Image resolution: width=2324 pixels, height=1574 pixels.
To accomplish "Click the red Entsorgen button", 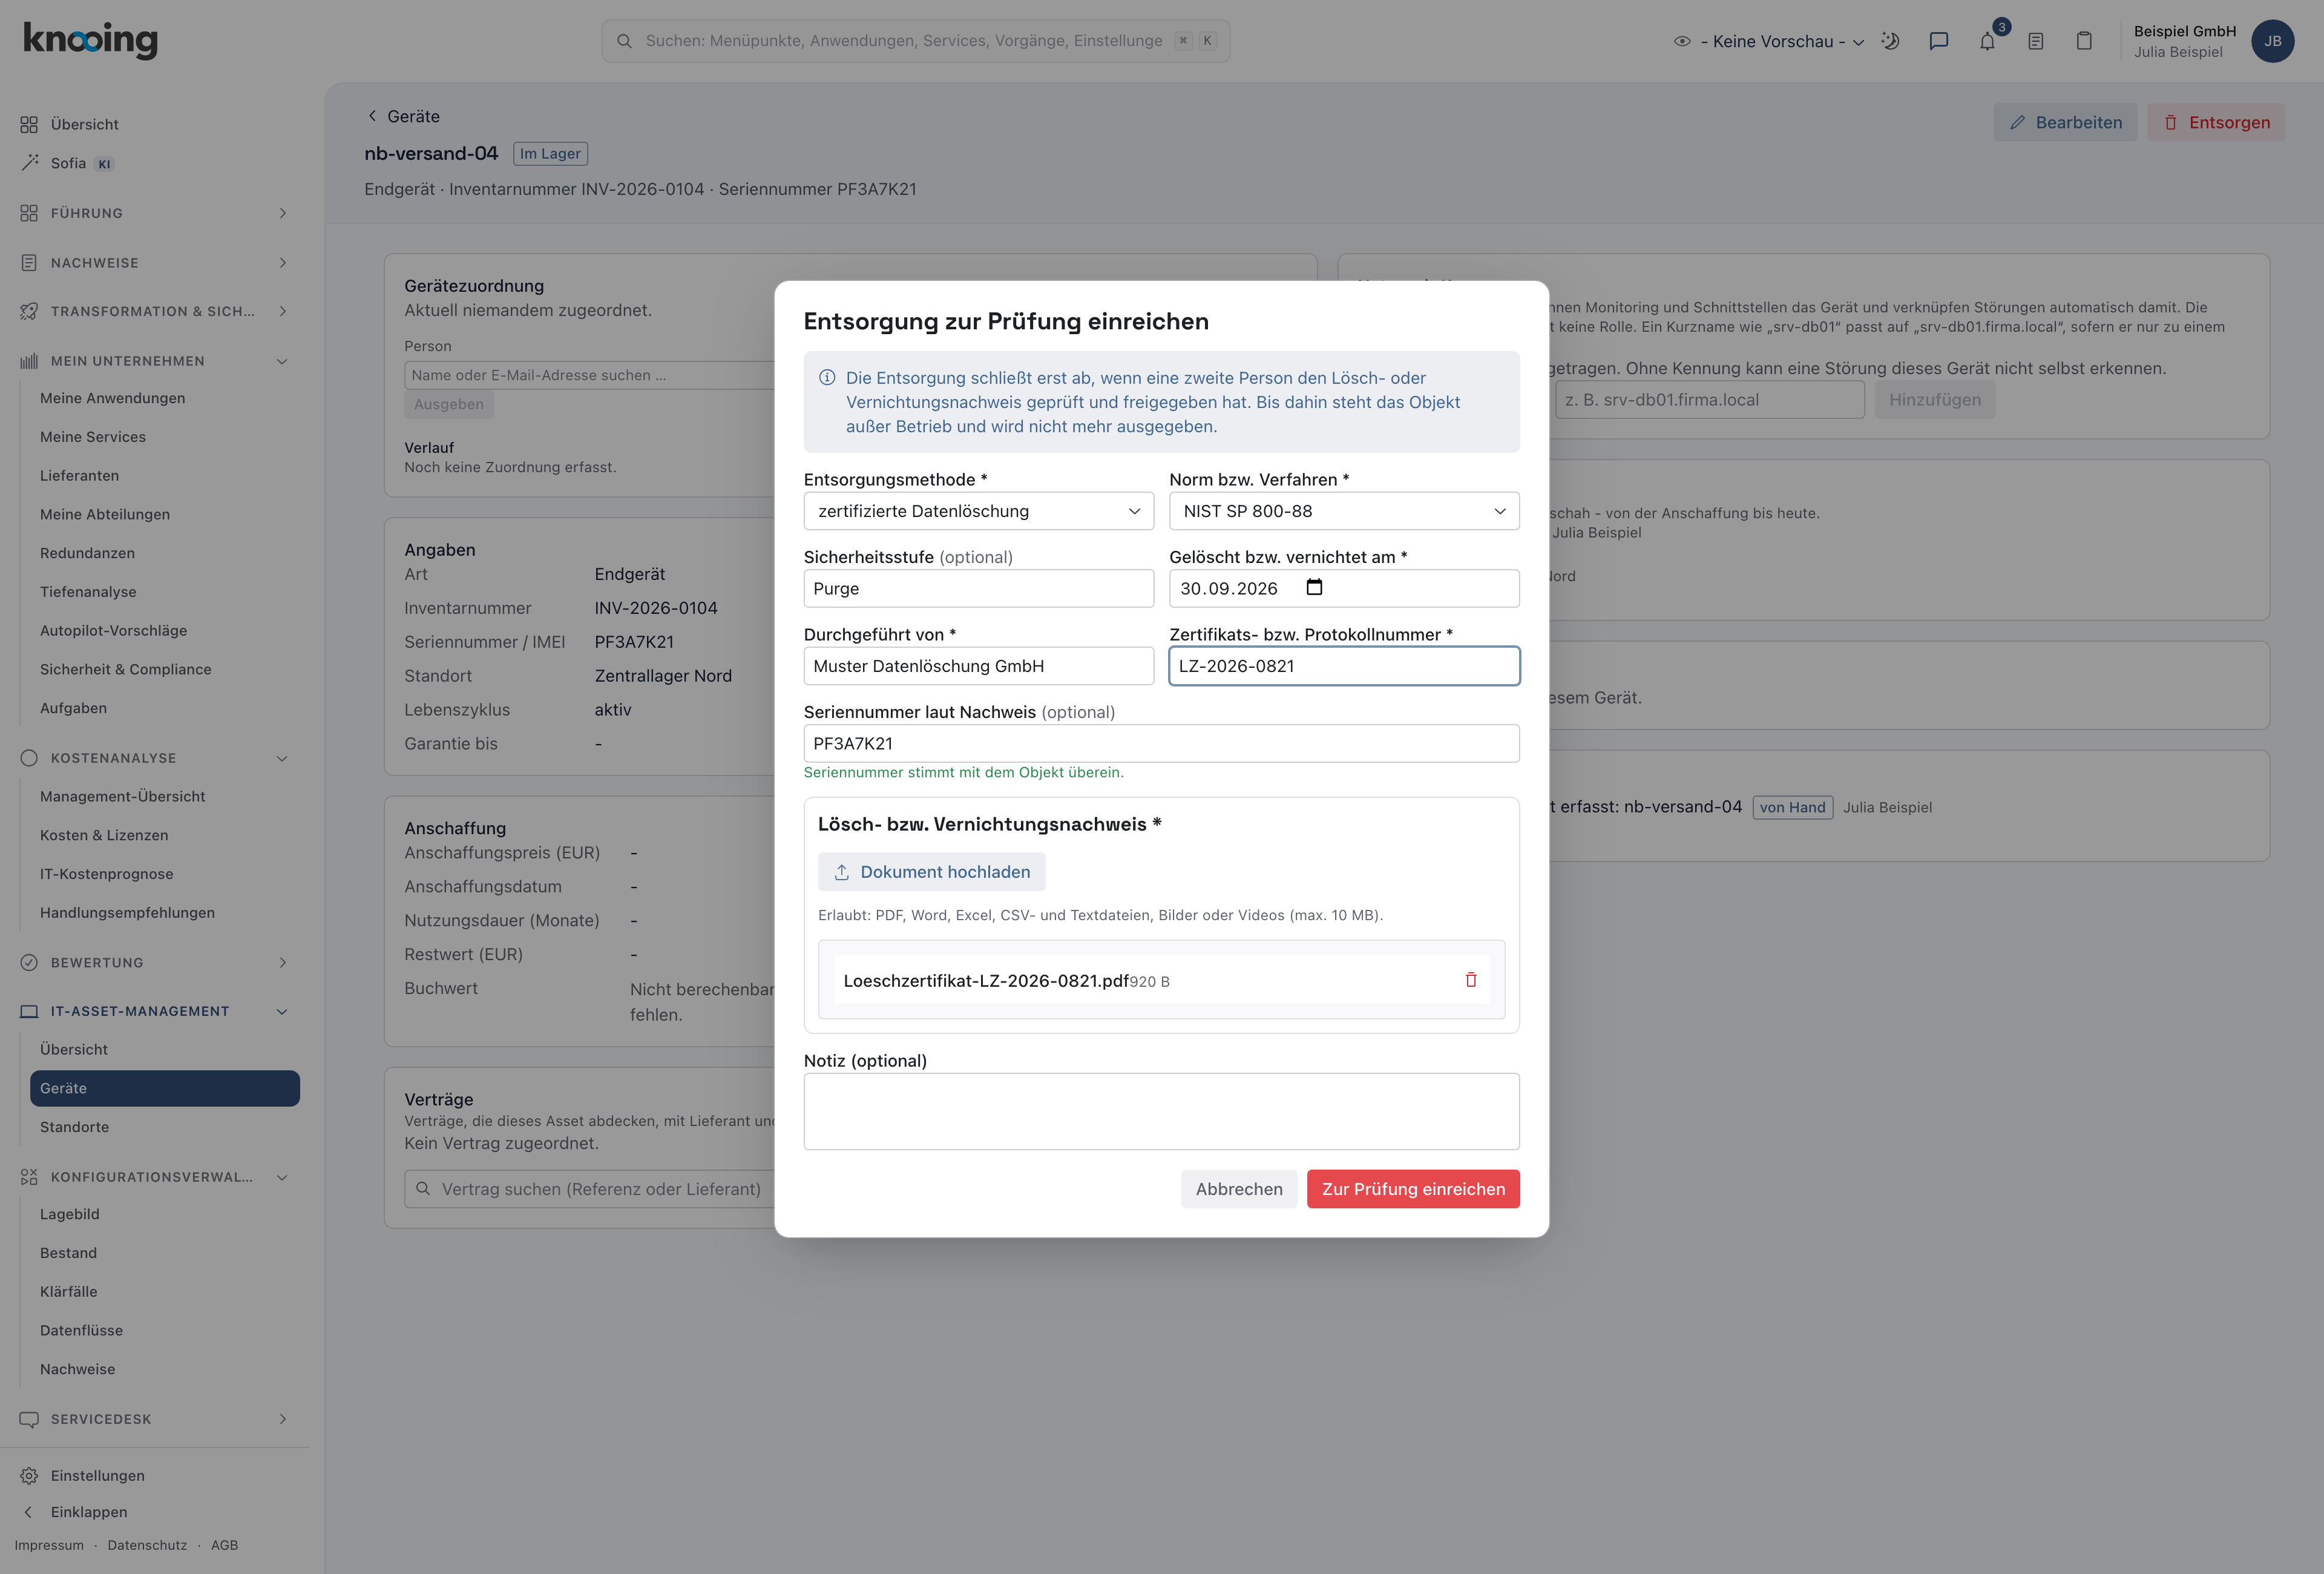I will 2215,122.
